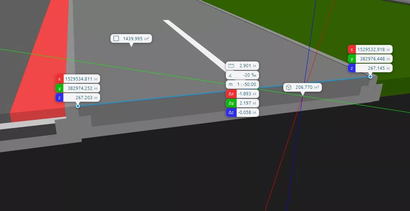This screenshot has height=211, width=410.
Task: Click the y coordinate value 382974.252
Action: click(80, 88)
